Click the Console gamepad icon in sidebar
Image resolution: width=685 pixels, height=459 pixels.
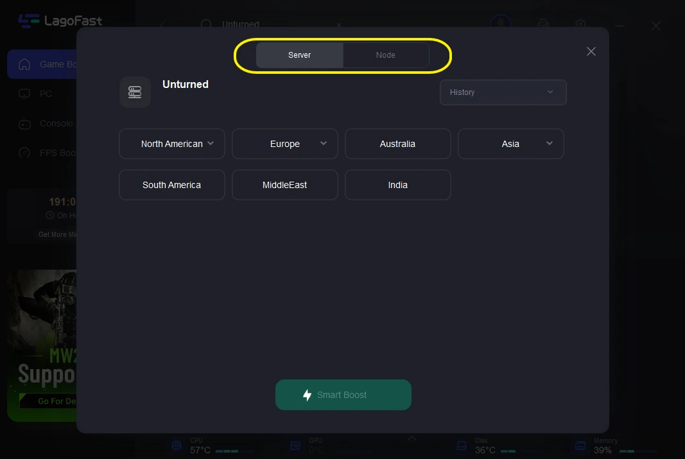(24, 123)
